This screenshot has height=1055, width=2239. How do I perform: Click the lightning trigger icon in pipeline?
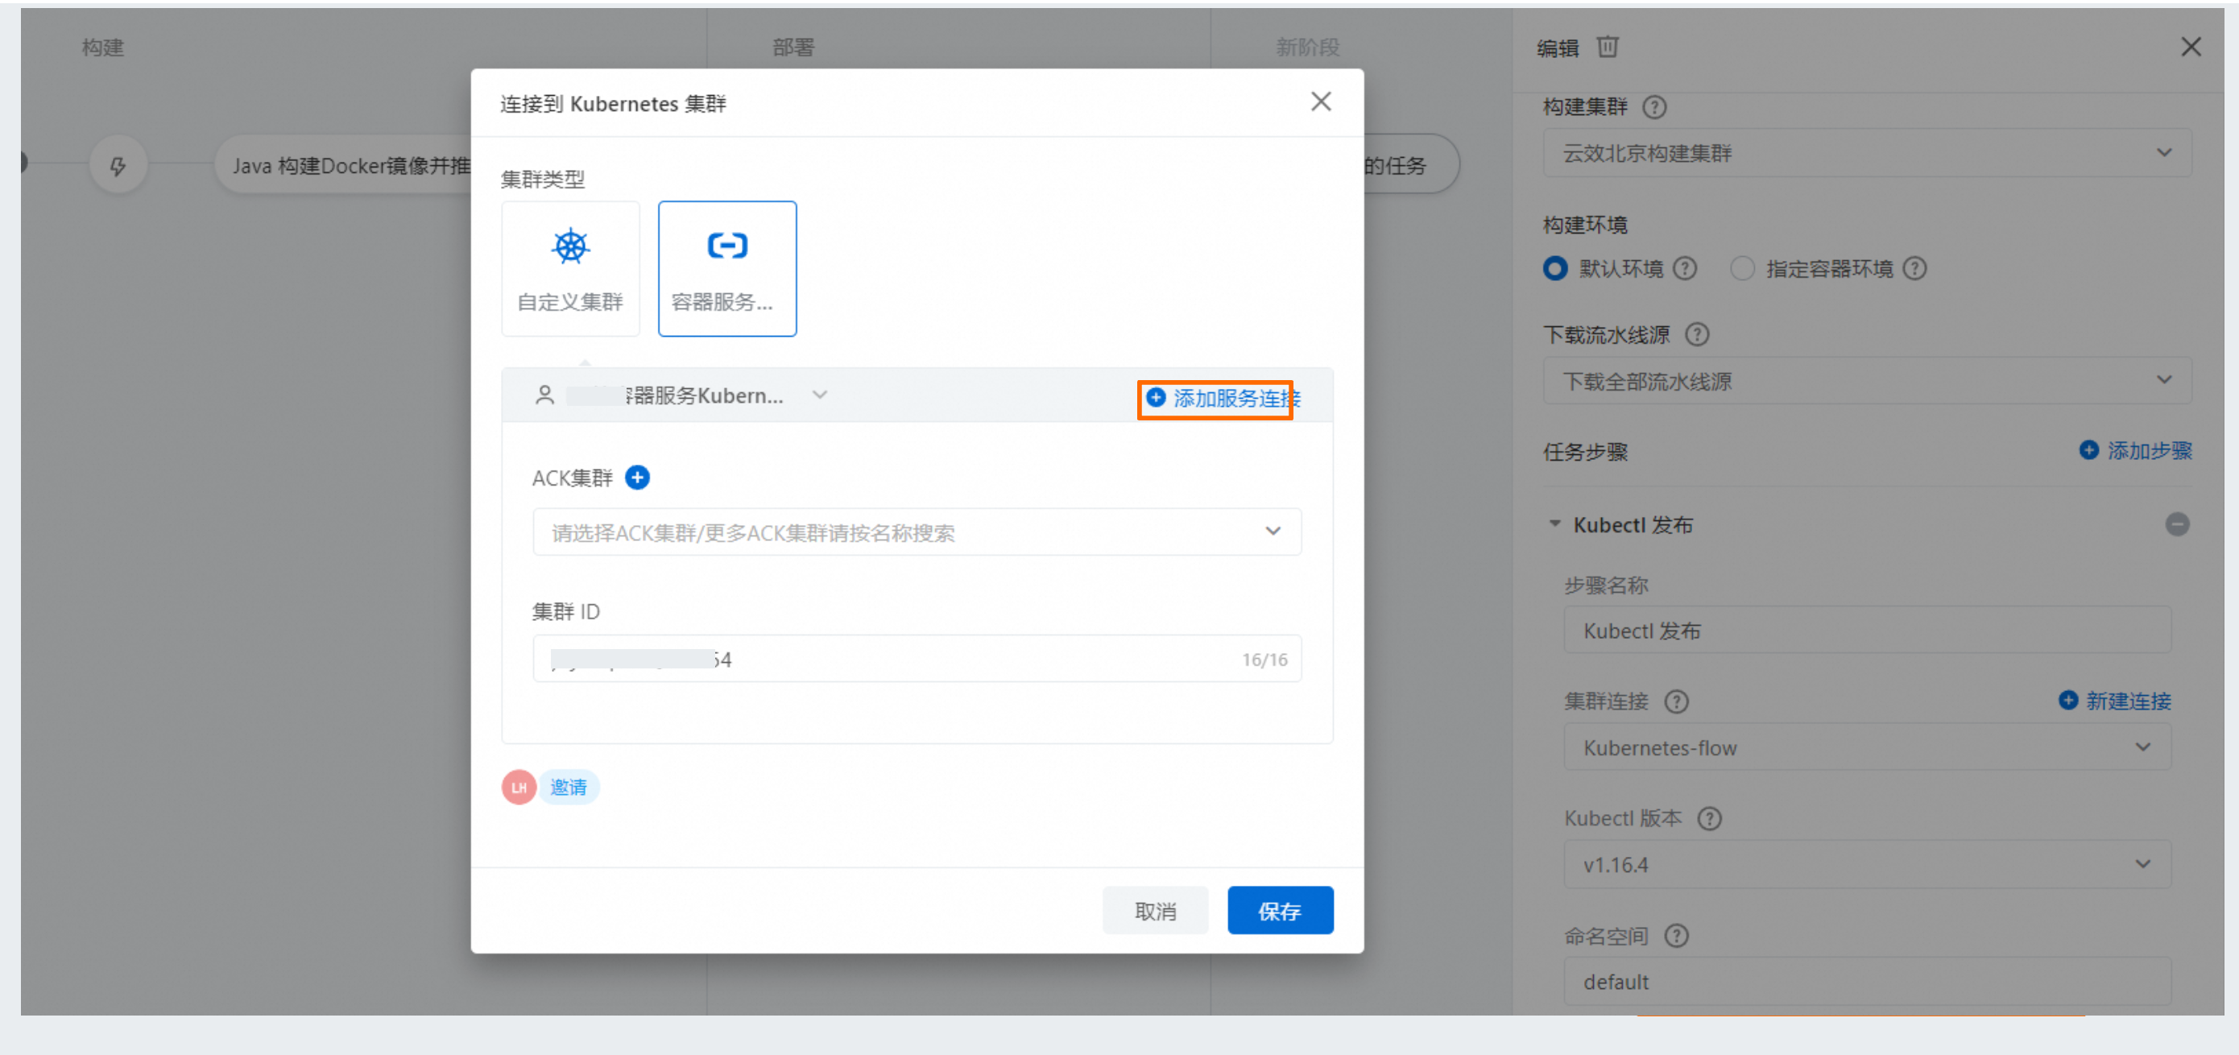[x=118, y=165]
